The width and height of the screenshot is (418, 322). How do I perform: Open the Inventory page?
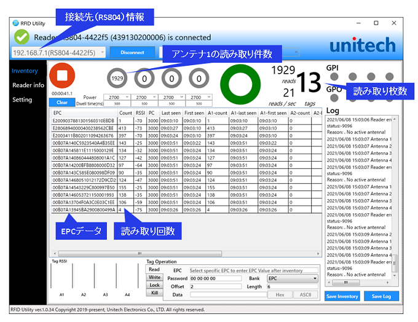coord(25,71)
